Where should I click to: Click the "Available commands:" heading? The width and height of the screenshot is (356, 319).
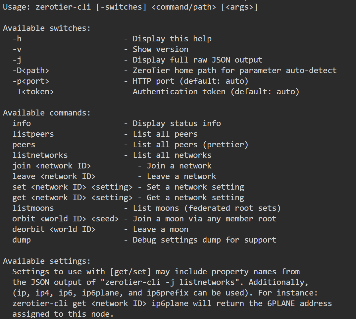click(47, 113)
